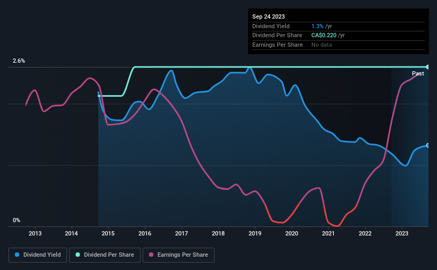Click the pink Earnings Per Share legend dot
This screenshot has height=270, width=437.
pyautogui.click(x=151, y=255)
